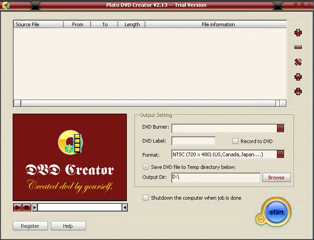Click the red minus remove-file icon

tap(298, 47)
